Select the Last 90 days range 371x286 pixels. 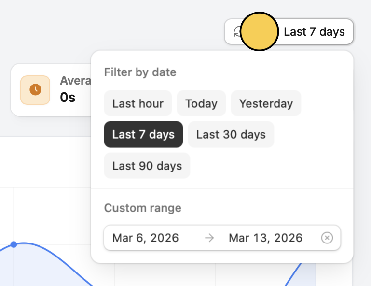point(147,166)
